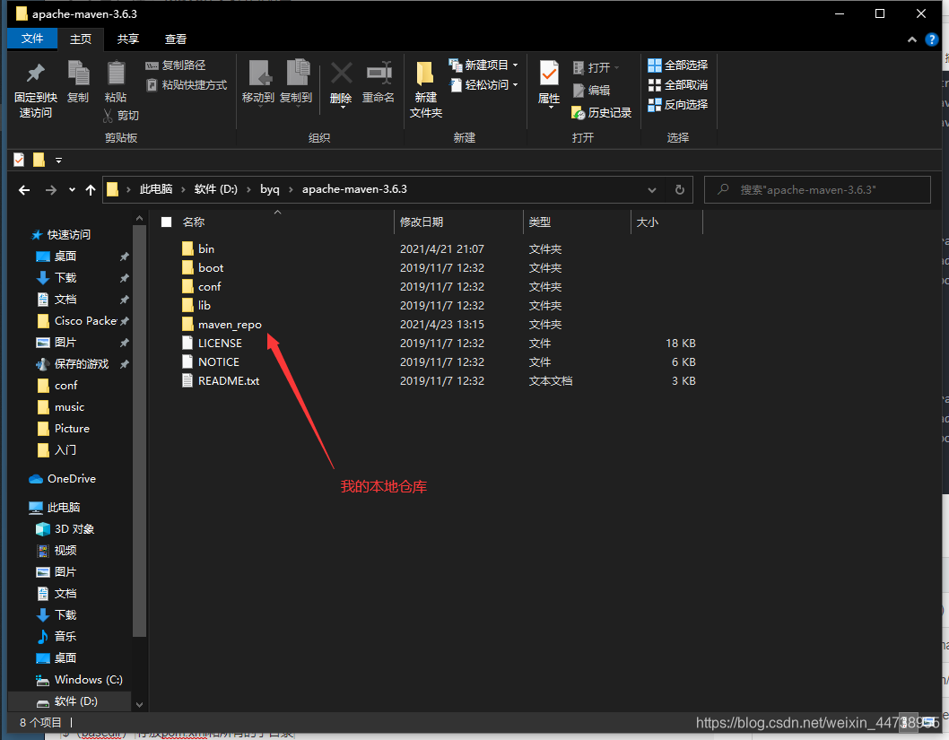Image resolution: width=949 pixels, height=740 pixels.
Task: Select the NOTICE file
Action: [x=211, y=361]
